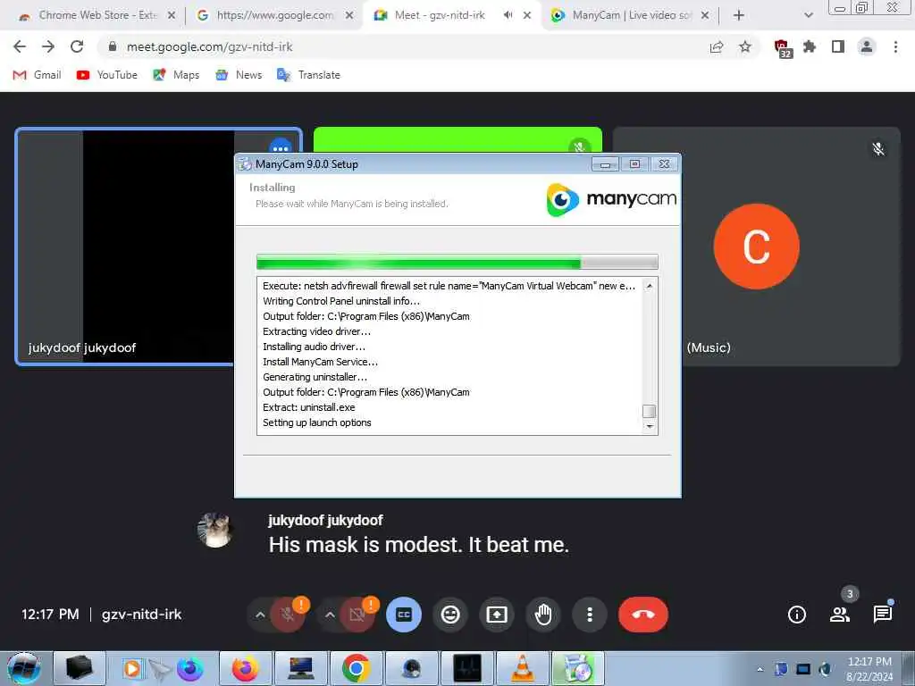Click the Present now button
This screenshot has width=915, height=686.
click(497, 615)
